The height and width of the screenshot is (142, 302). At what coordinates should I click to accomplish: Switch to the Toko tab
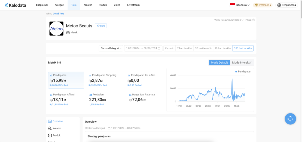(74, 5)
